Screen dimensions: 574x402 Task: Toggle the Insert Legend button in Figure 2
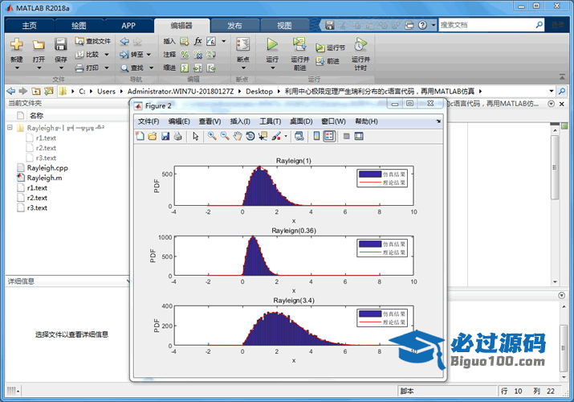[x=329, y=136]
